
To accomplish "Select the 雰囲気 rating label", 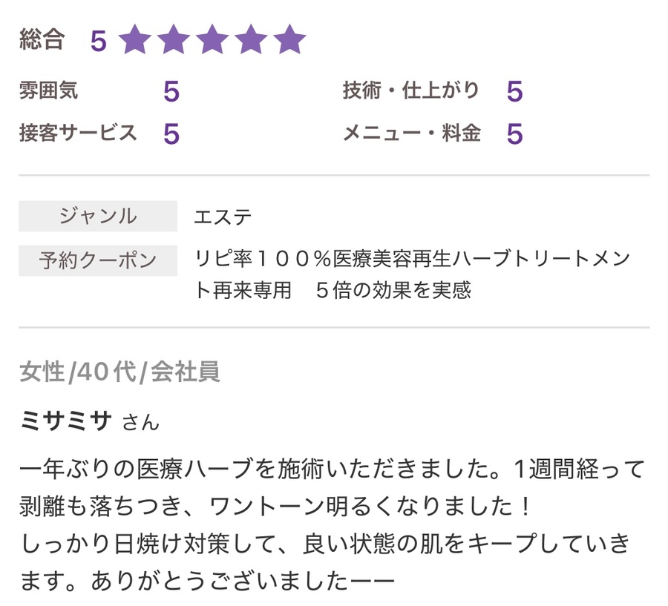I will click(49, 91).
